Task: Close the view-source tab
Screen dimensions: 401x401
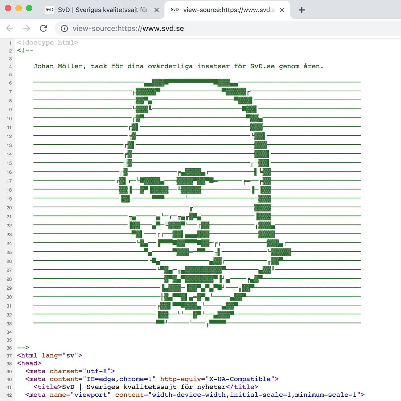Action: [x=282, y=10]
